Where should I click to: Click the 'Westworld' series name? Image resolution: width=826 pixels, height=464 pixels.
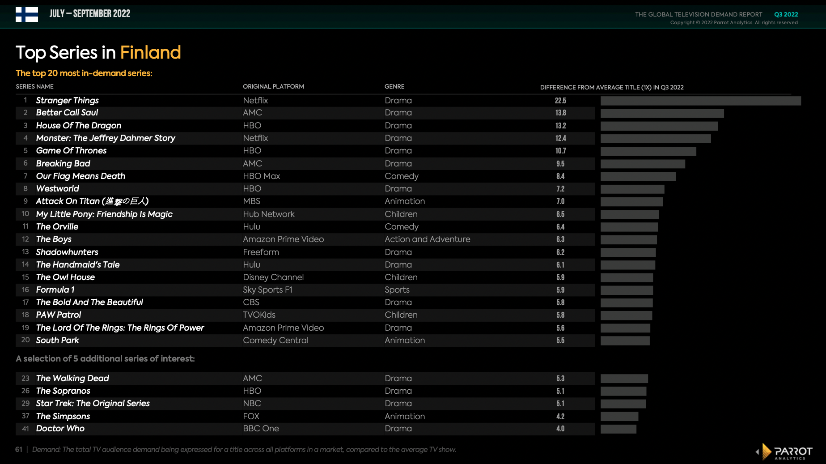click(57, 189)
